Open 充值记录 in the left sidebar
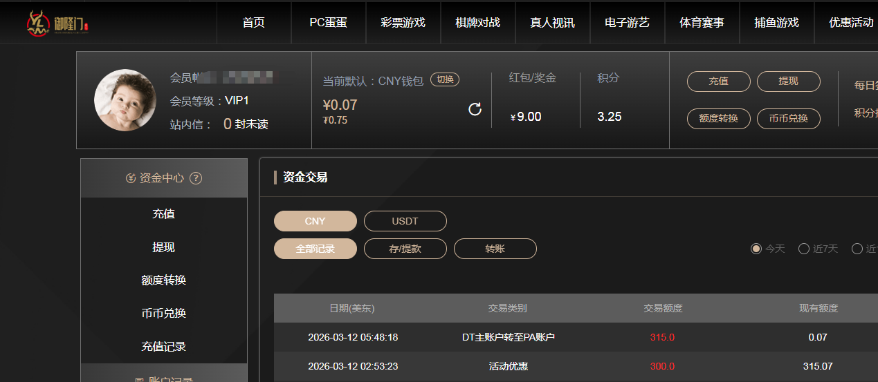 [164, 347]
